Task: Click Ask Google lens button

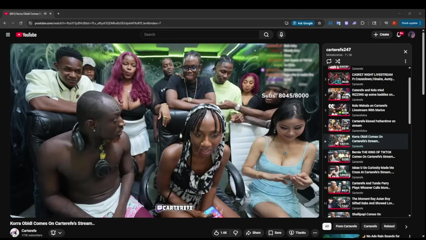Action: tap(303, 23)
